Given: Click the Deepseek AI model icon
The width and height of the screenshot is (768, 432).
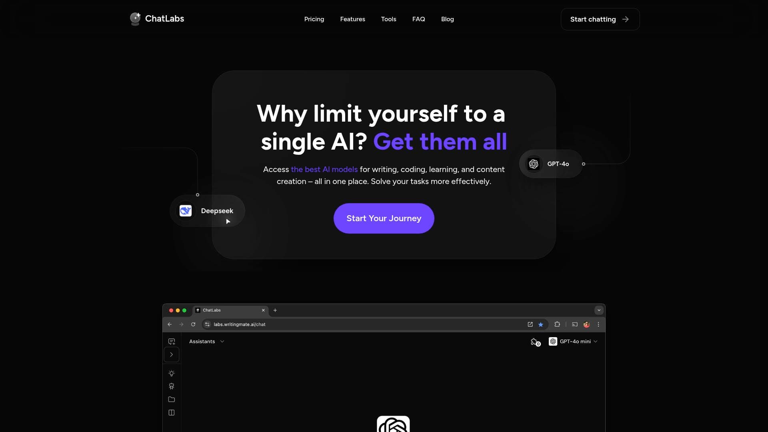Looking at the screenshot, I should click(185, 210).
